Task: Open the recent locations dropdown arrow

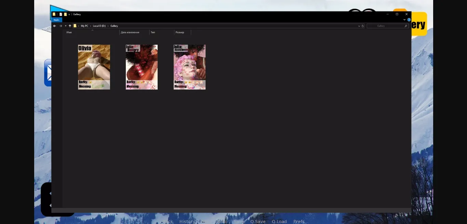Action: pos(65,26)
